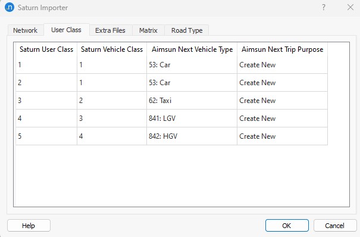The height and width of the screenshot is (237, 360).
Task: Select Saturn Vehicle Class '4' in HGV row
Action: (112, 136)
